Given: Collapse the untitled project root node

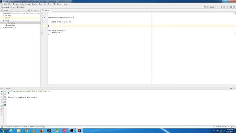Looking at the screenshot, I should [1, 13].
